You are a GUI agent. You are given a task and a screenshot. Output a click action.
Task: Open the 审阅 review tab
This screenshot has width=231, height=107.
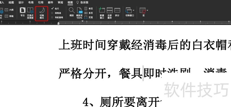click(60, 3)
